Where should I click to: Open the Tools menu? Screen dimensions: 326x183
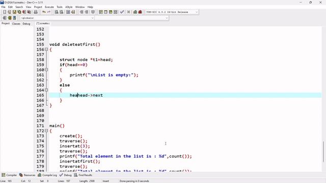click(60, 7)
